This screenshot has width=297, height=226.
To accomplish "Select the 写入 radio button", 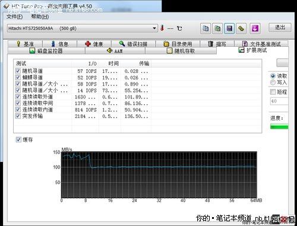I will pos(273,82).
